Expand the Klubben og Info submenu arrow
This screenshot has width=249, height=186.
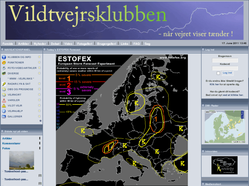(x=39, y=57)
